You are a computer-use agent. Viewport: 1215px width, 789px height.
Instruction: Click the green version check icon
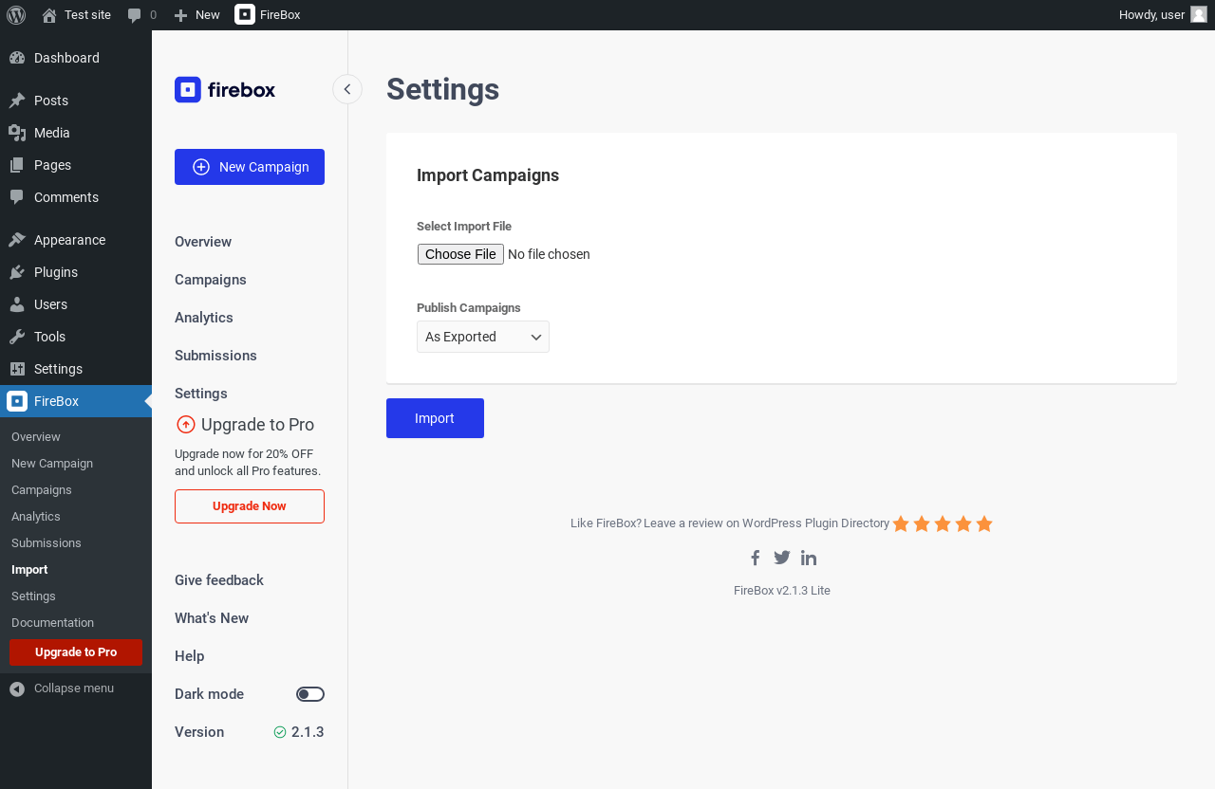pyautogui.click(x=280, y=732)
